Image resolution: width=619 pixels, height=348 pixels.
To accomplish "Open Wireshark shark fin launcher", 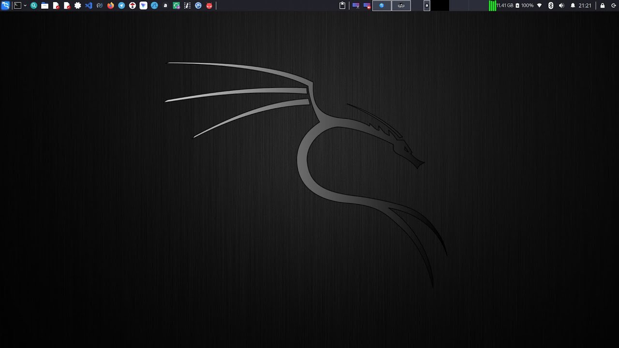I will click(154, 5).
